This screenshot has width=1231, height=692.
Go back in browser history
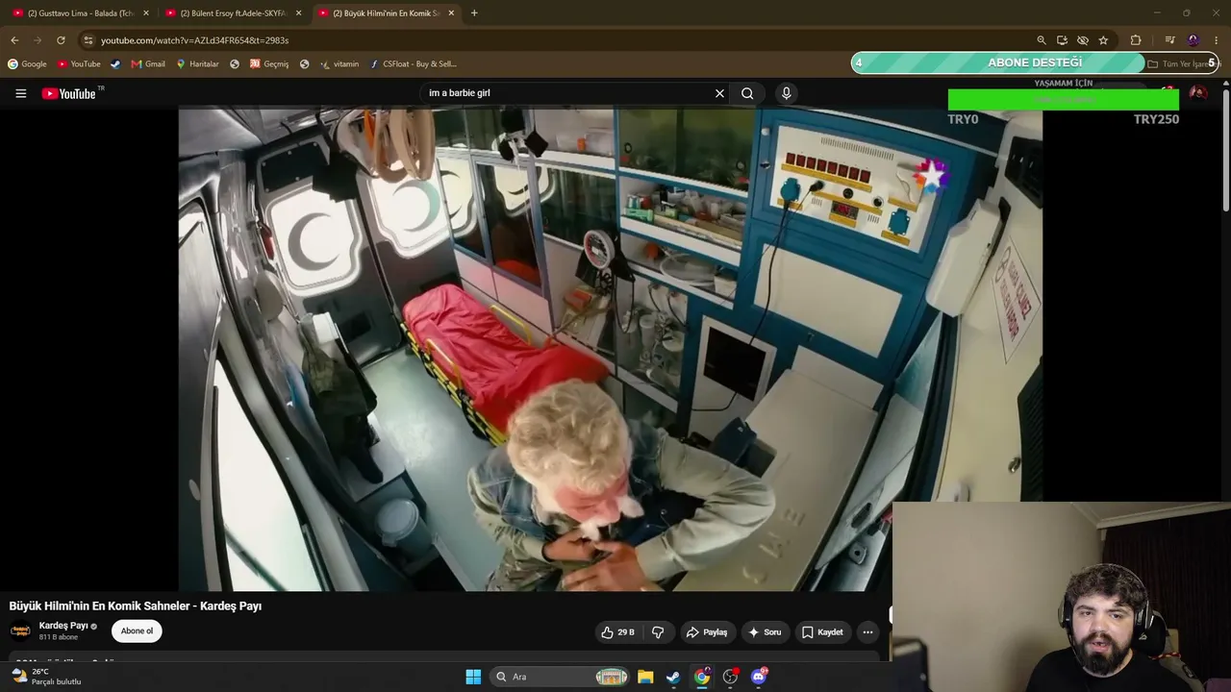click(14, 40)
